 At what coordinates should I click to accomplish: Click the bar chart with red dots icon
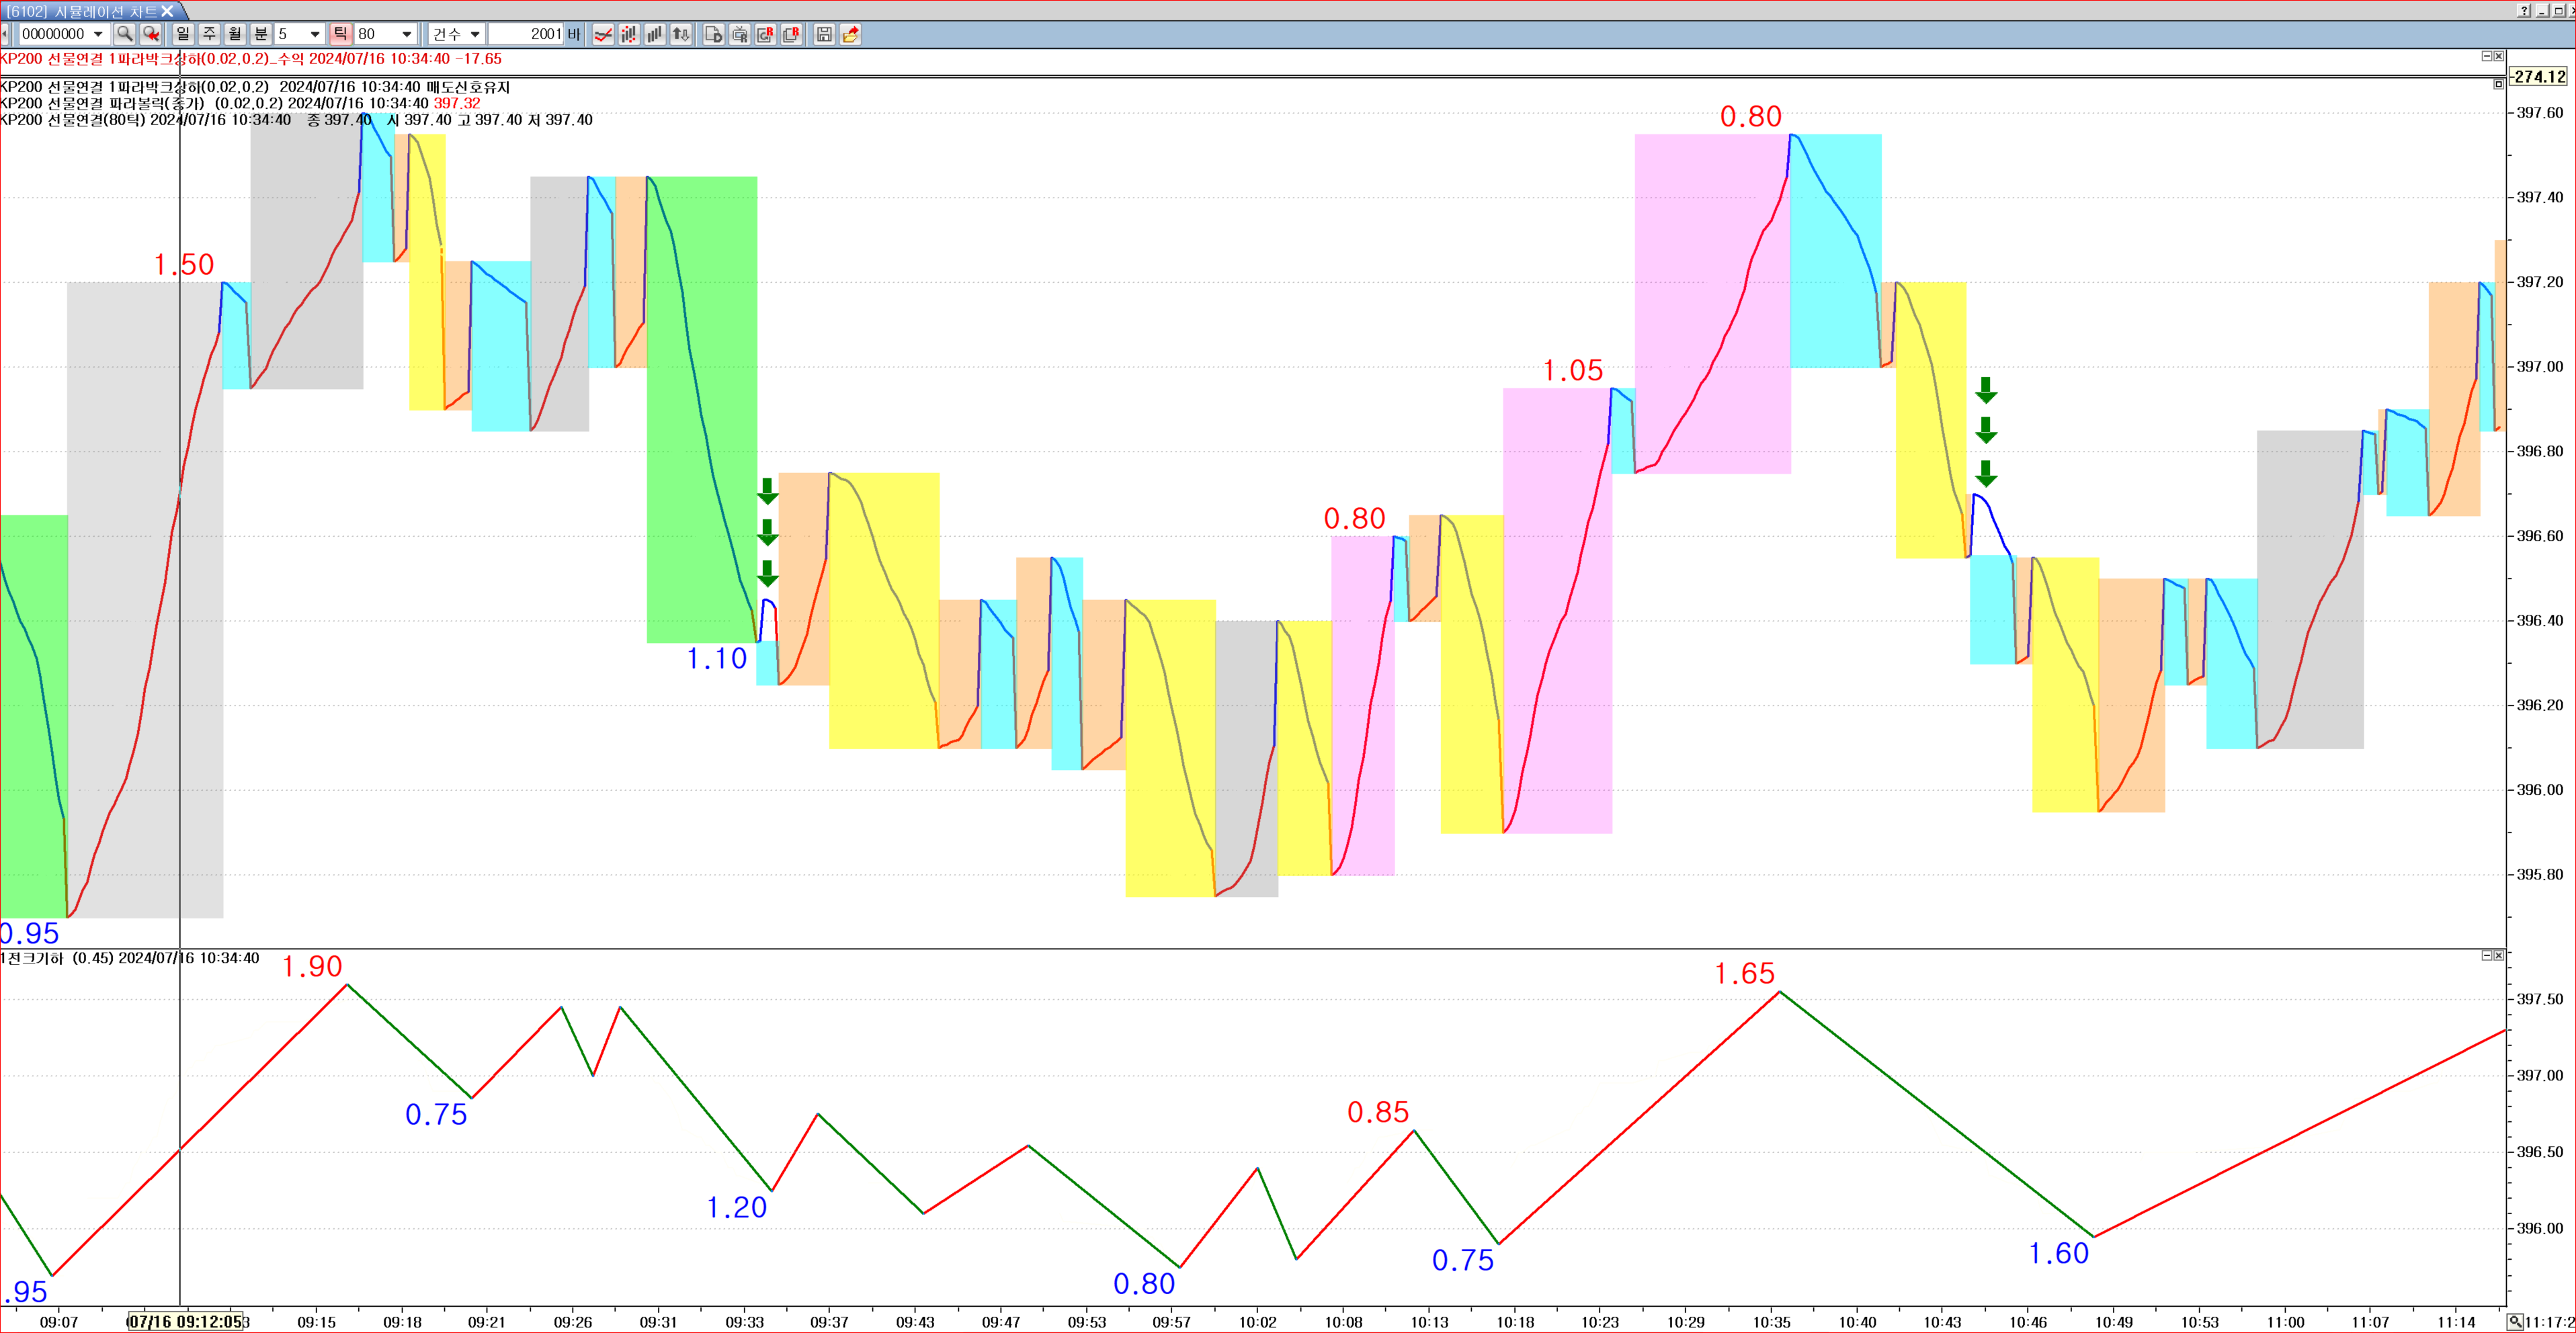click(629, 34)
